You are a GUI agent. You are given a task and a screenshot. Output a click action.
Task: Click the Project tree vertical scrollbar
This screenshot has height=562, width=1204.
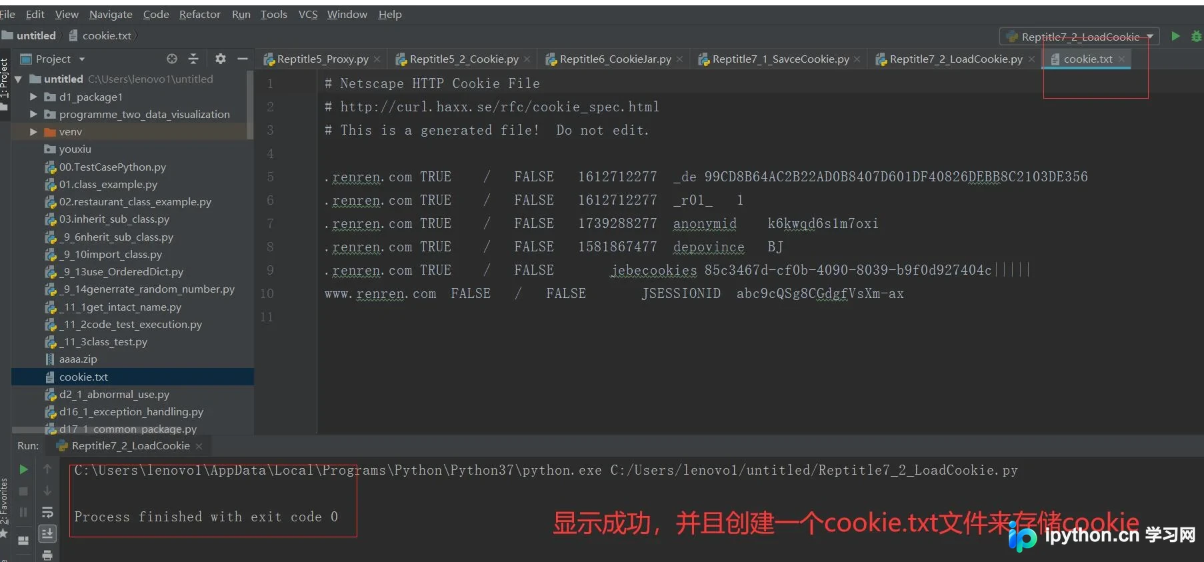250,105
